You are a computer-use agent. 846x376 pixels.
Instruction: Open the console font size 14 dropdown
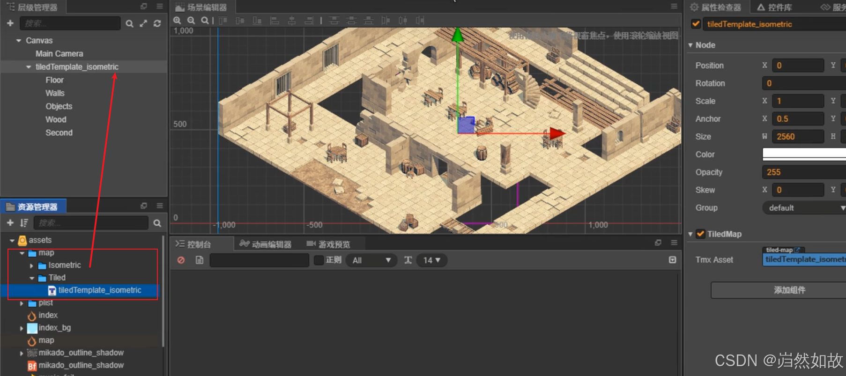coord(432,260)
